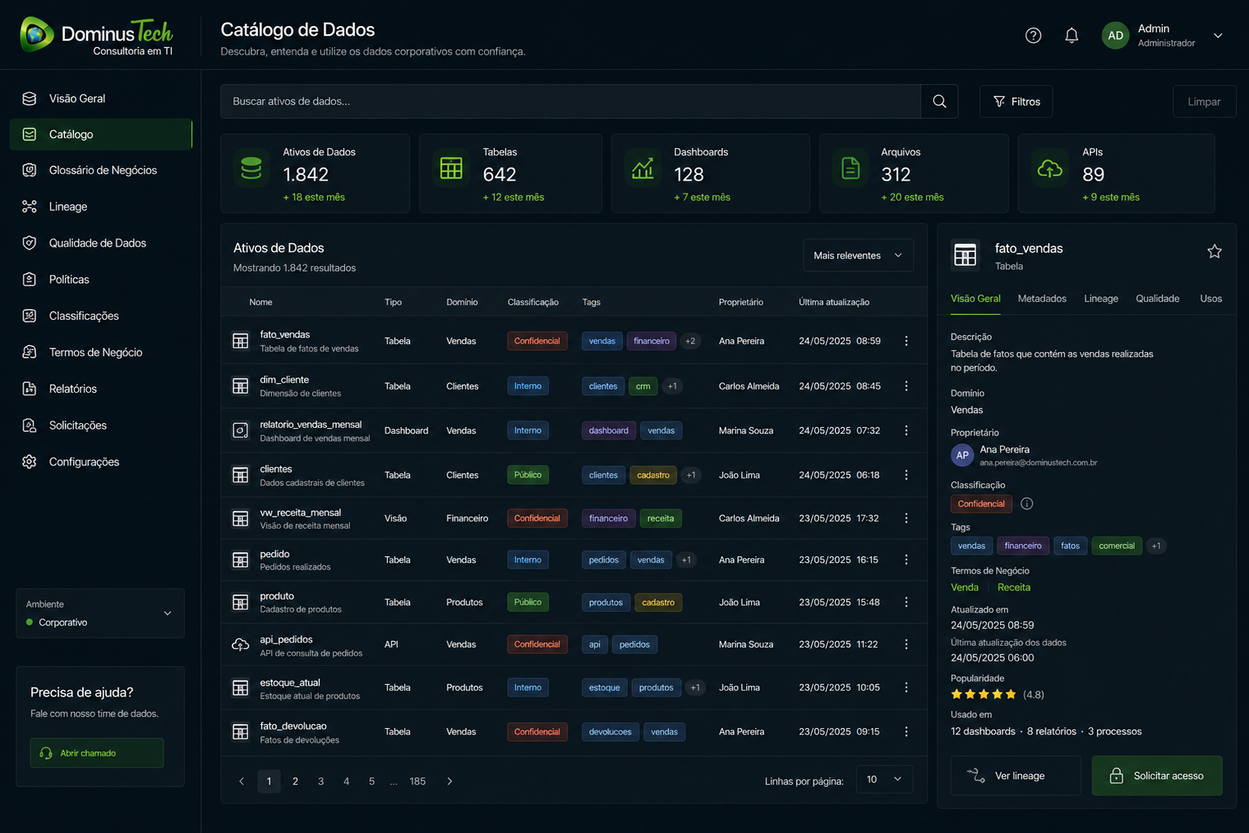
Task: Click the api_pedidos cloud icon
Action: pos(240,644)
